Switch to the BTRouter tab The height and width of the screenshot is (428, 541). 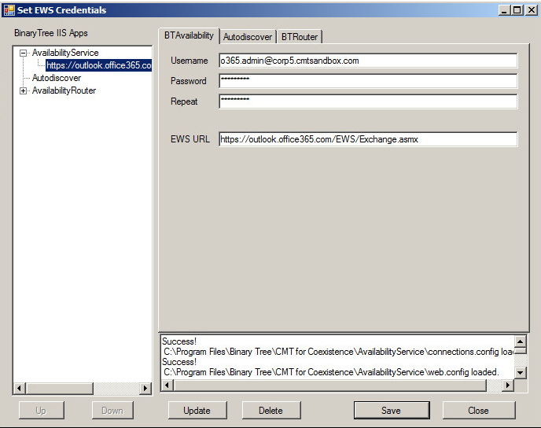(300, 37)
